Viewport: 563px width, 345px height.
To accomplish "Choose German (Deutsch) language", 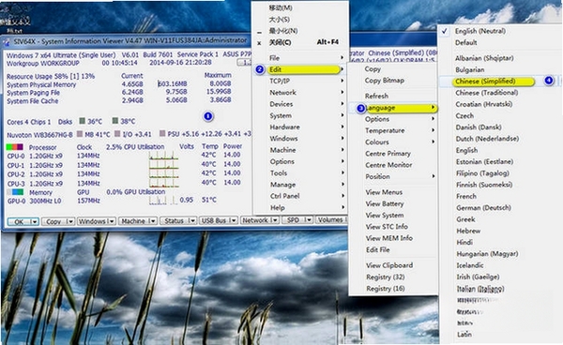I will point(483,207).
